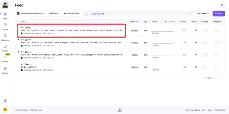229x114 pixels.
Task: Click the events count 36
Action: (184, 42)
